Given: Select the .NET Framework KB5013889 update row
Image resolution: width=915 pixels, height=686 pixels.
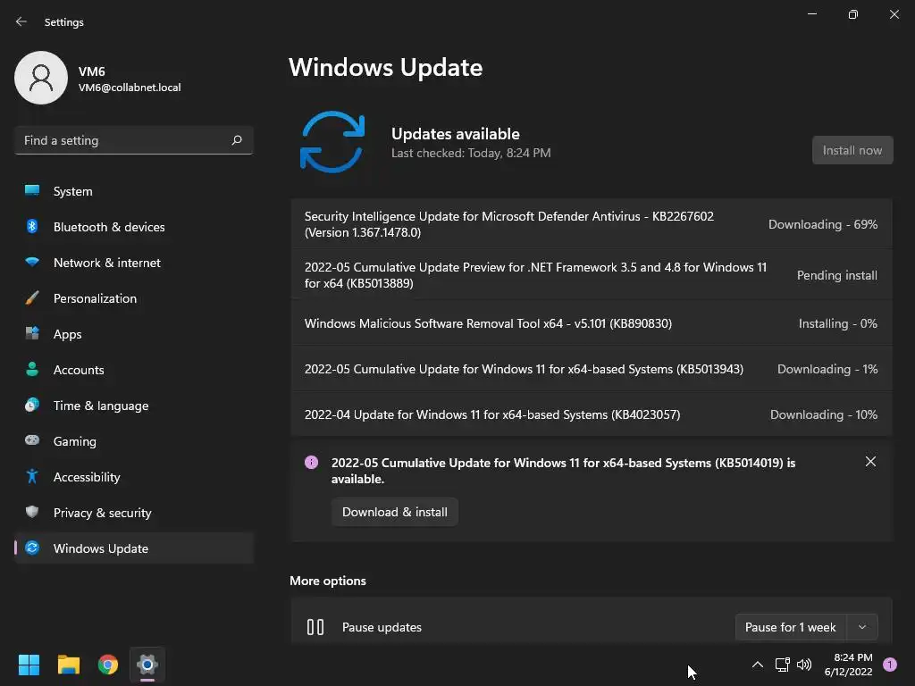Looking at the screenshot, I should [x=592, y=275].
